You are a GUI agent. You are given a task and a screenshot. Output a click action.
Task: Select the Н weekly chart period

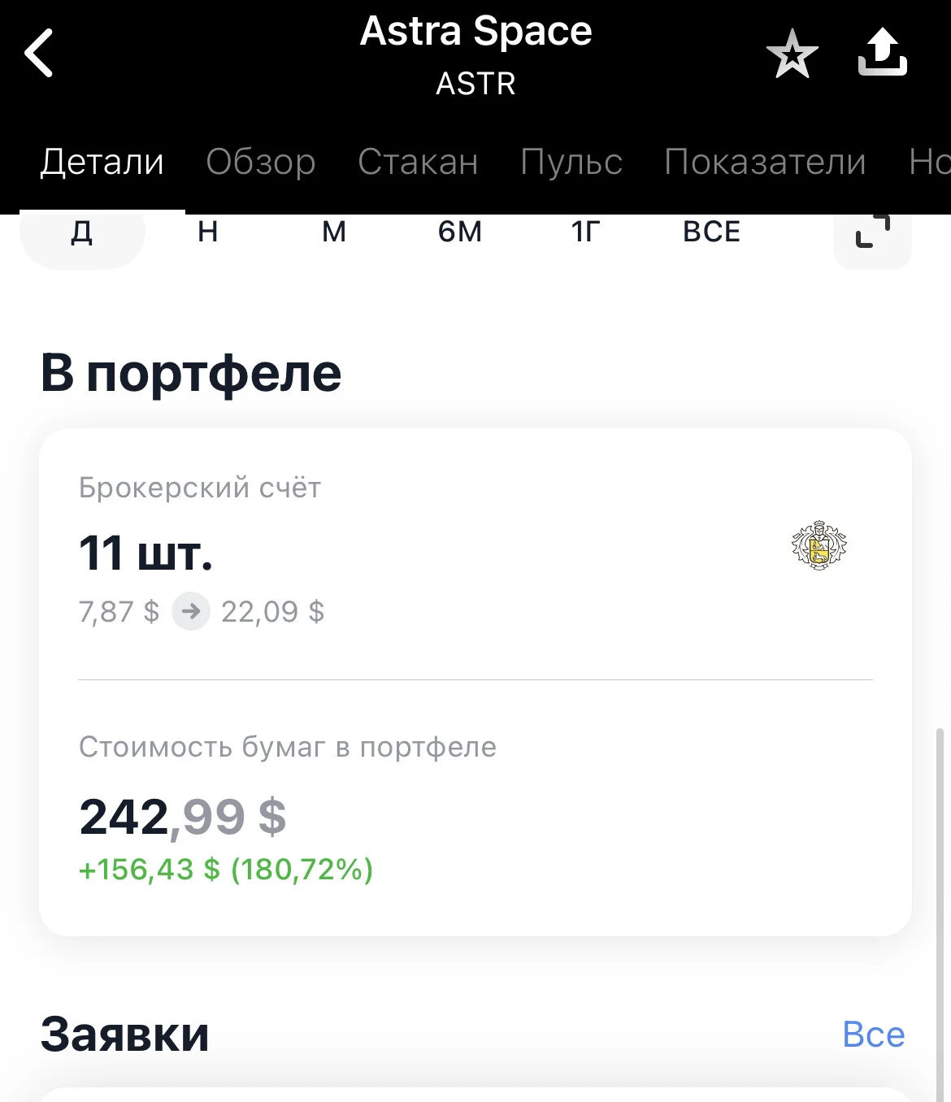tap(208, 232)
